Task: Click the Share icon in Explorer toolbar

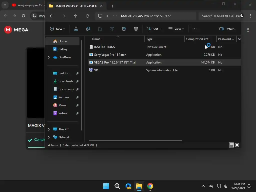Action: click(x=124, y=29)
